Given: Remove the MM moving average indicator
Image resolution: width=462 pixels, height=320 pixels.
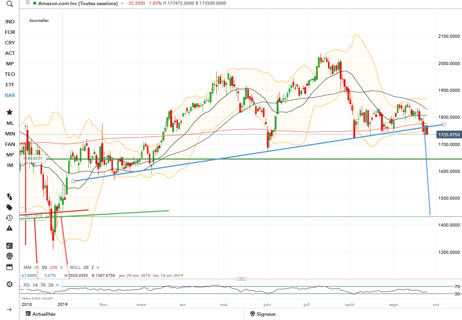Looking at the screenshot, I should 61,267.
